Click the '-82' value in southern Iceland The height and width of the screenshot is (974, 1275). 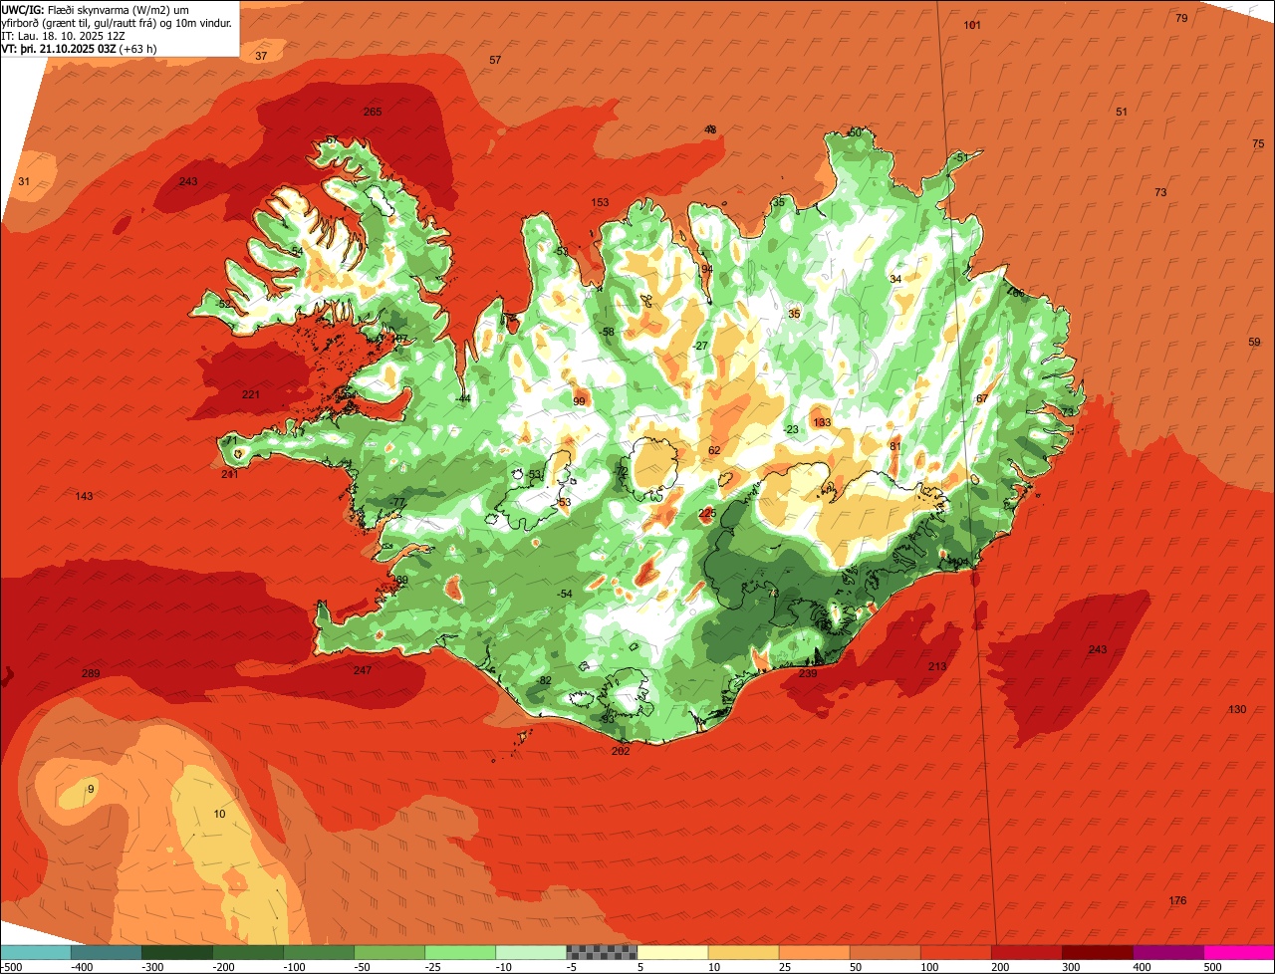pyautogui.click(x=544, y=680)
